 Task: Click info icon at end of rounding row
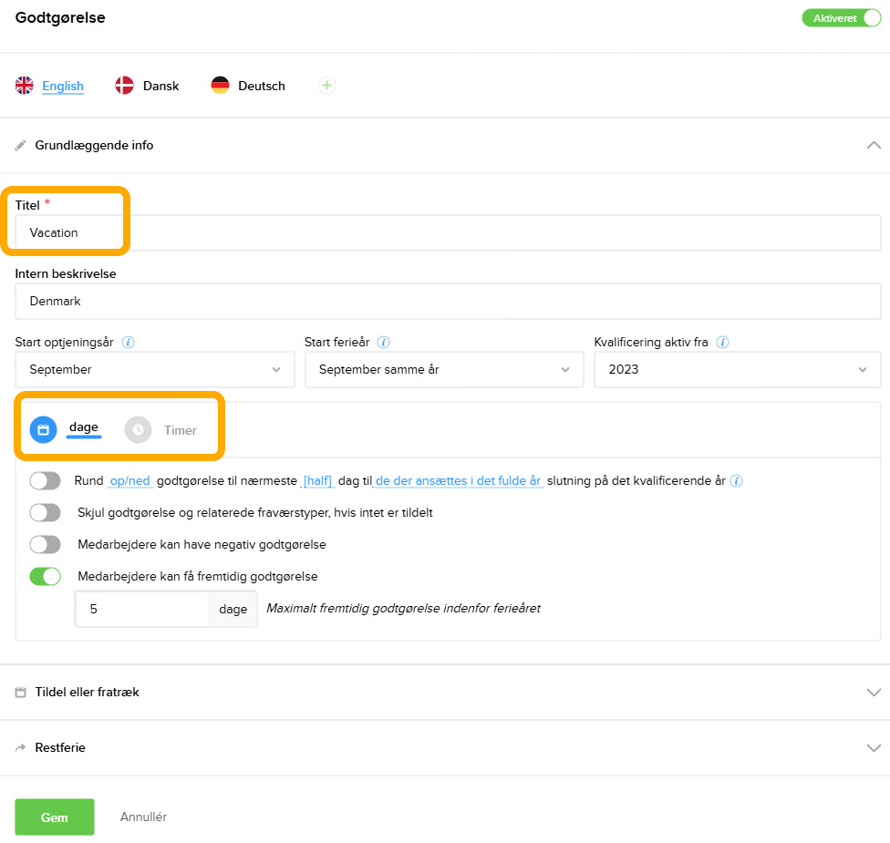coord(737,481)
